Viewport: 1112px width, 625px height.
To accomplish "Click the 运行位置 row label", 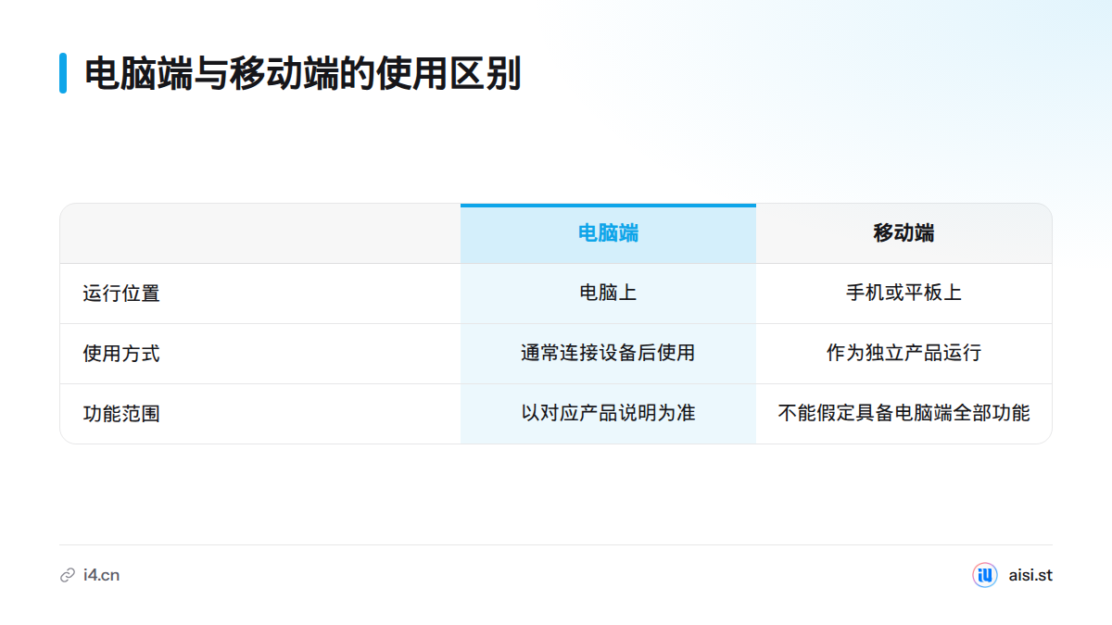I will (121, 294).
